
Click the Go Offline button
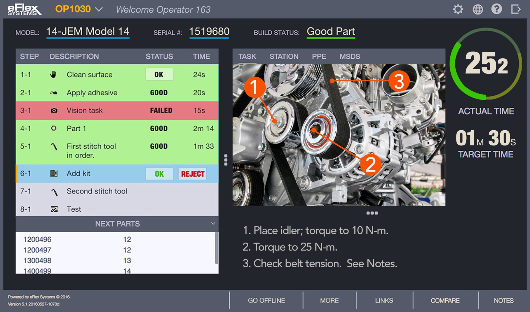(266, 300)
